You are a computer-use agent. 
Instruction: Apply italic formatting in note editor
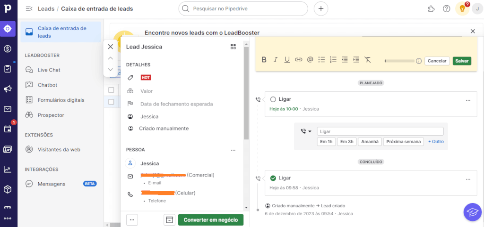click(x=276, y=60)
